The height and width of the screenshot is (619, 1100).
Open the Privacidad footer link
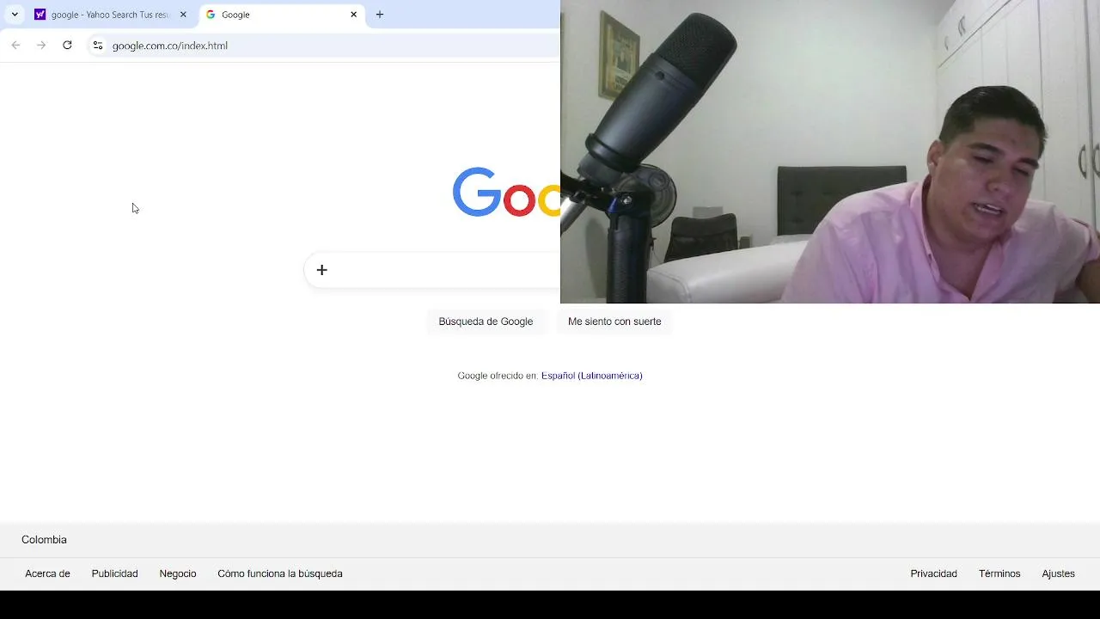pyautogui.click(x=934, y=573)
